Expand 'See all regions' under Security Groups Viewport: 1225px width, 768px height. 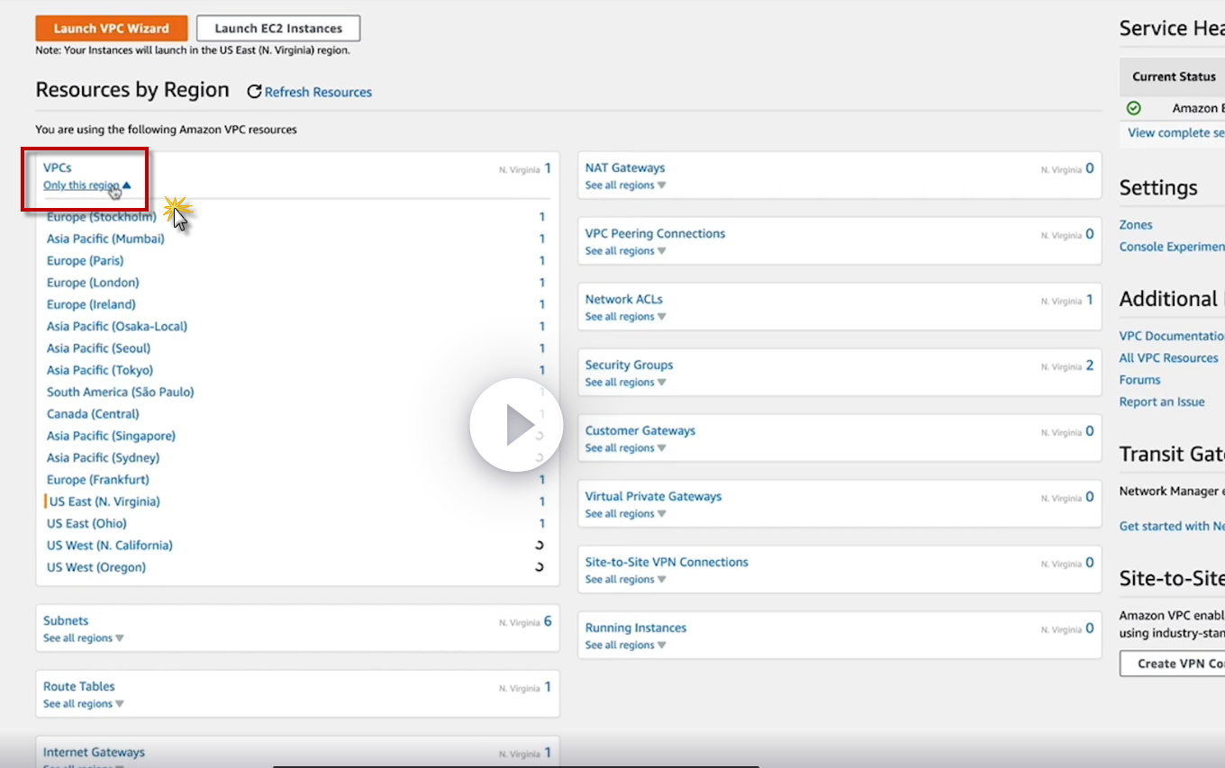tap(625, 383)
